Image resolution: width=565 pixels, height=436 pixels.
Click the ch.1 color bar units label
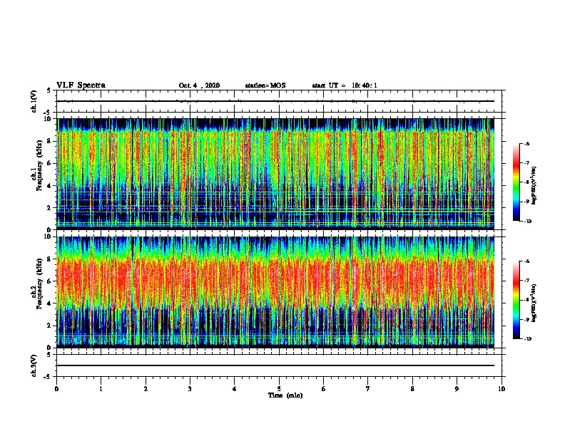(534, 186)
